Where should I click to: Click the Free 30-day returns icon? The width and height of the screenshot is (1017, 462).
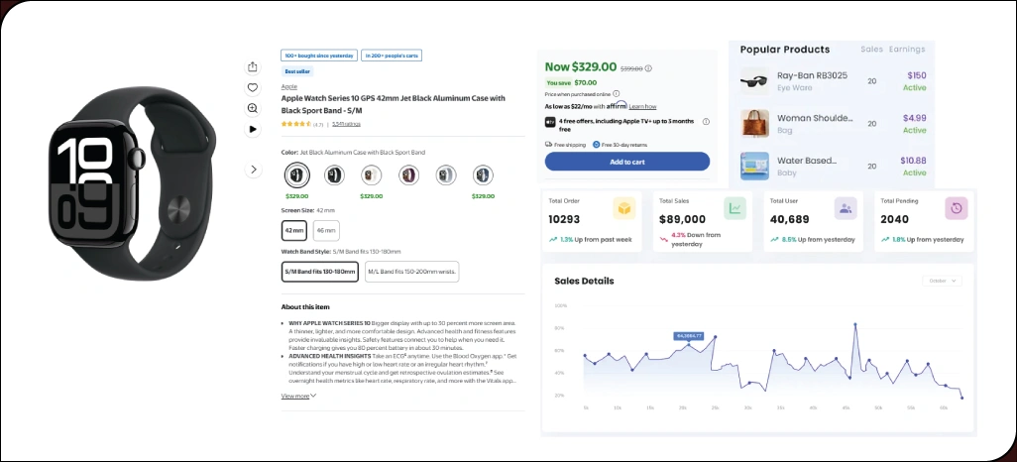[596, 145]
